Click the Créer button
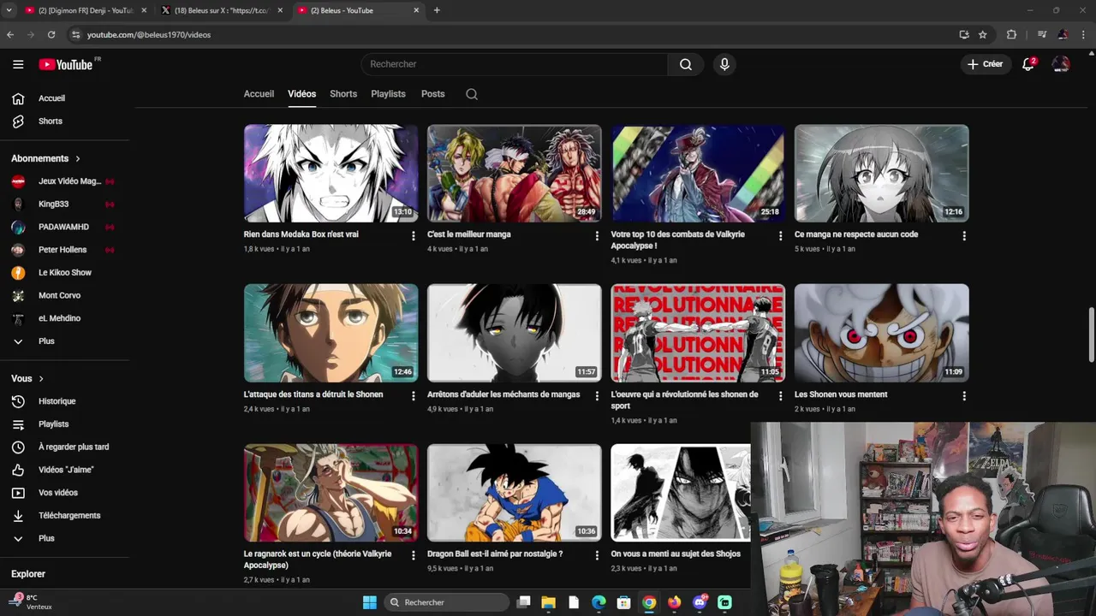1096x616 pixels. (x=986, y=64)
